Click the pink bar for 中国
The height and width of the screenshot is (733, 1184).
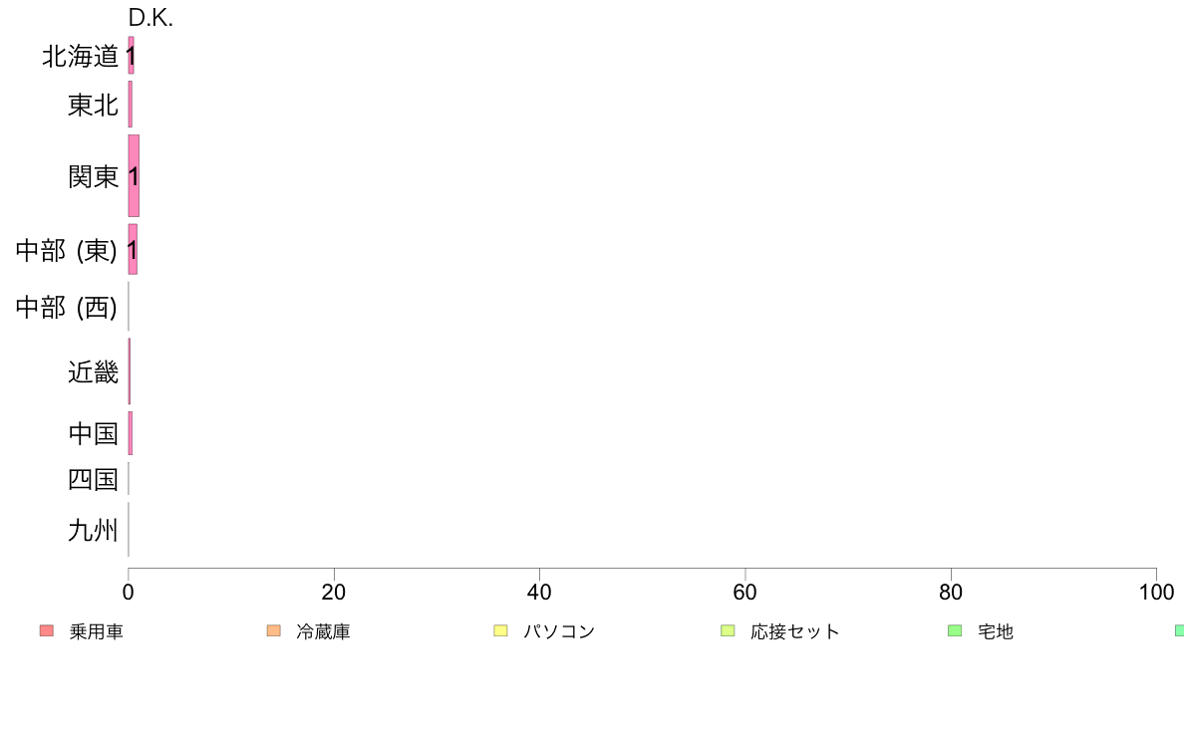tap(131, 433)
